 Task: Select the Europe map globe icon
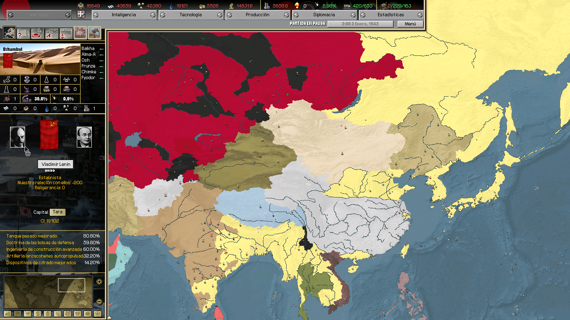9,32
